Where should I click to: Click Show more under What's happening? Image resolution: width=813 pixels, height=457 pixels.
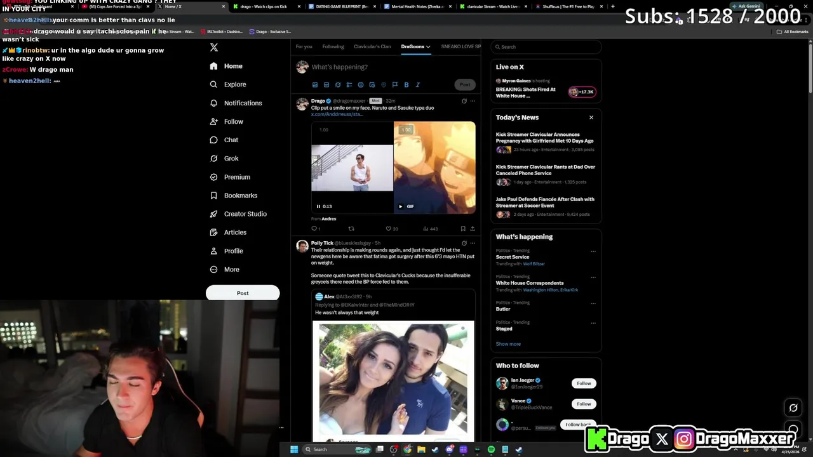[508, 344]
